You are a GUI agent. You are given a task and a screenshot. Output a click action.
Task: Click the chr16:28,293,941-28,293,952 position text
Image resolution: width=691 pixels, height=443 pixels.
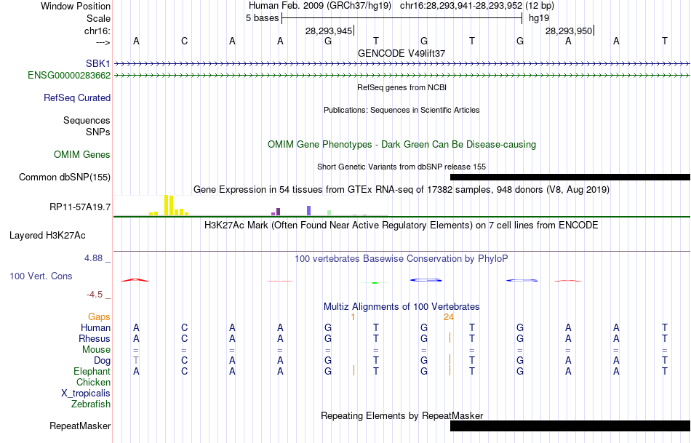[461, 6]
